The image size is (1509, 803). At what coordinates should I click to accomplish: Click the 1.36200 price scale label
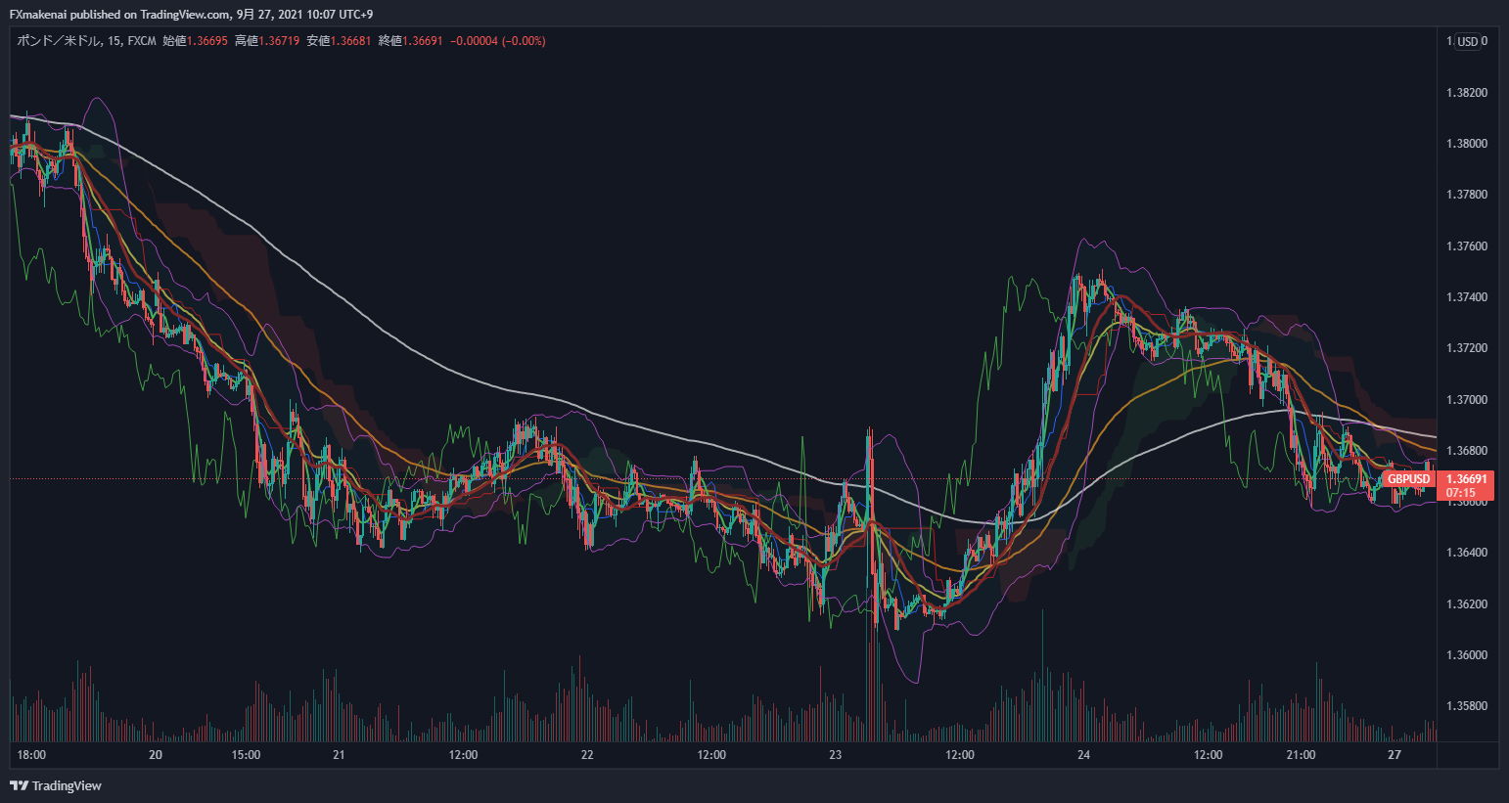(x=1467, y=604)
